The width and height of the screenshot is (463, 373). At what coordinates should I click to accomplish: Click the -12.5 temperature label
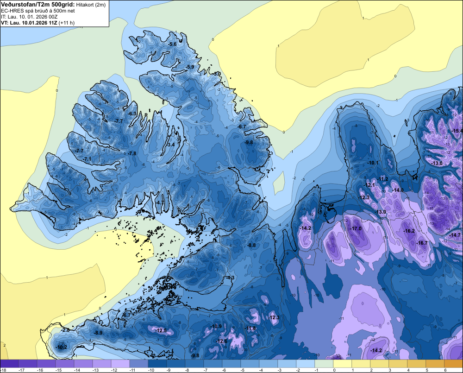[161, 330]
